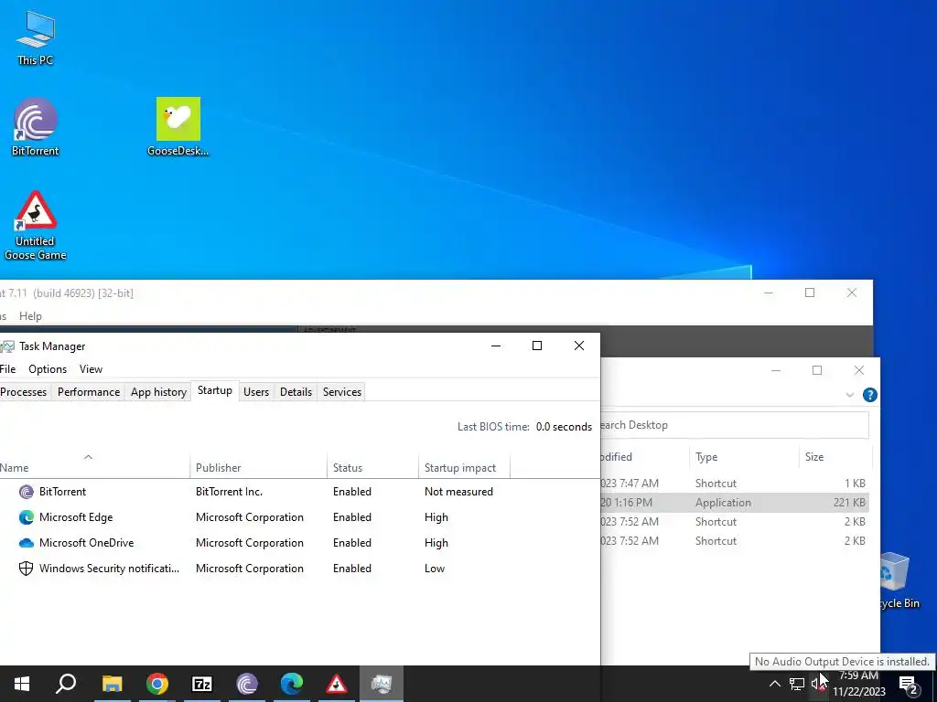Select the BitTorrent startup entry name
This screenshot has height=702, width=937.
[x=63, y=491]
